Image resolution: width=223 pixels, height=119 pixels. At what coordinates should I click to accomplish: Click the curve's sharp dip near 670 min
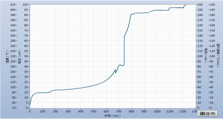(x=115, y=73)
